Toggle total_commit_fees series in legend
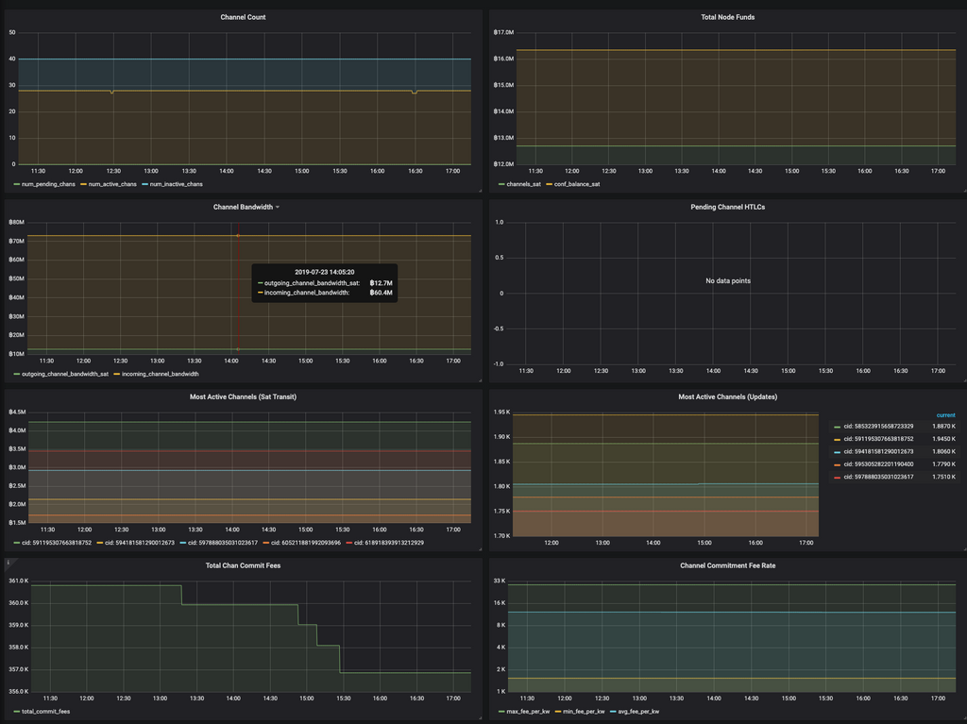This screenshot has width=967, height=724. 47,711
